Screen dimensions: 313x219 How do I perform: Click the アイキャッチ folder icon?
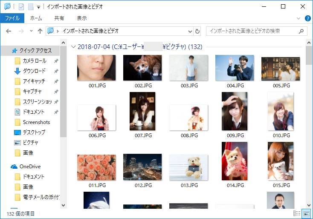[x=17, y=81]
